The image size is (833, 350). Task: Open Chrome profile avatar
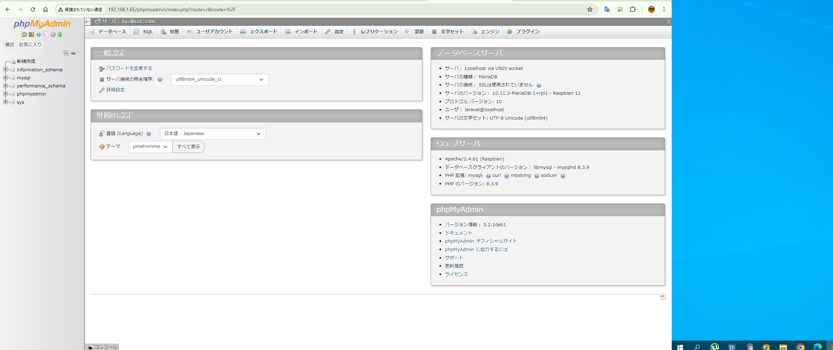tap(651, 9)
